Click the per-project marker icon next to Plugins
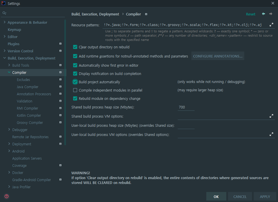This screenshot has width=278, height=202. [x=60, y=44]
